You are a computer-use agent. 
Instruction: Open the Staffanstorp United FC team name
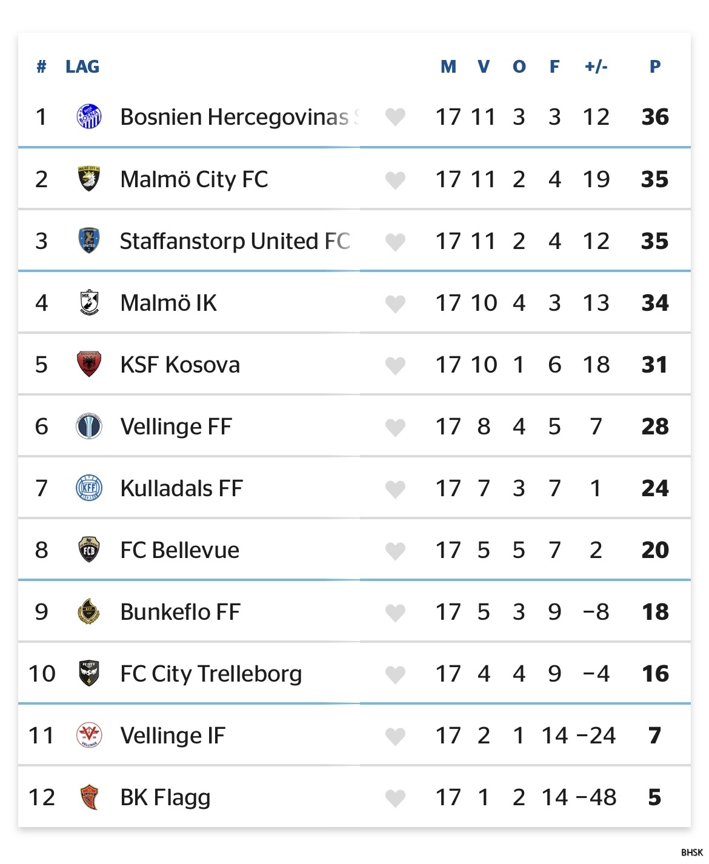(235, 241)
